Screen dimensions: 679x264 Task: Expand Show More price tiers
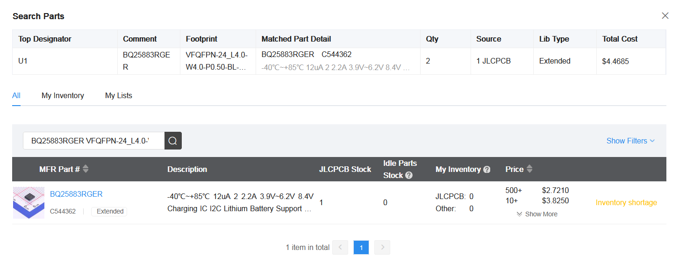click(537, 214)
